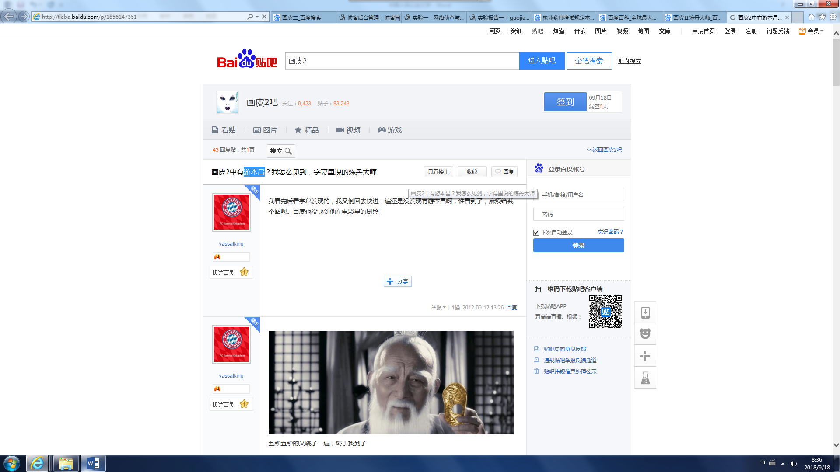The image size is (840, 472).
Task: Click the bear face icon on floating sidebar
Action: click(x=645, y=334)
